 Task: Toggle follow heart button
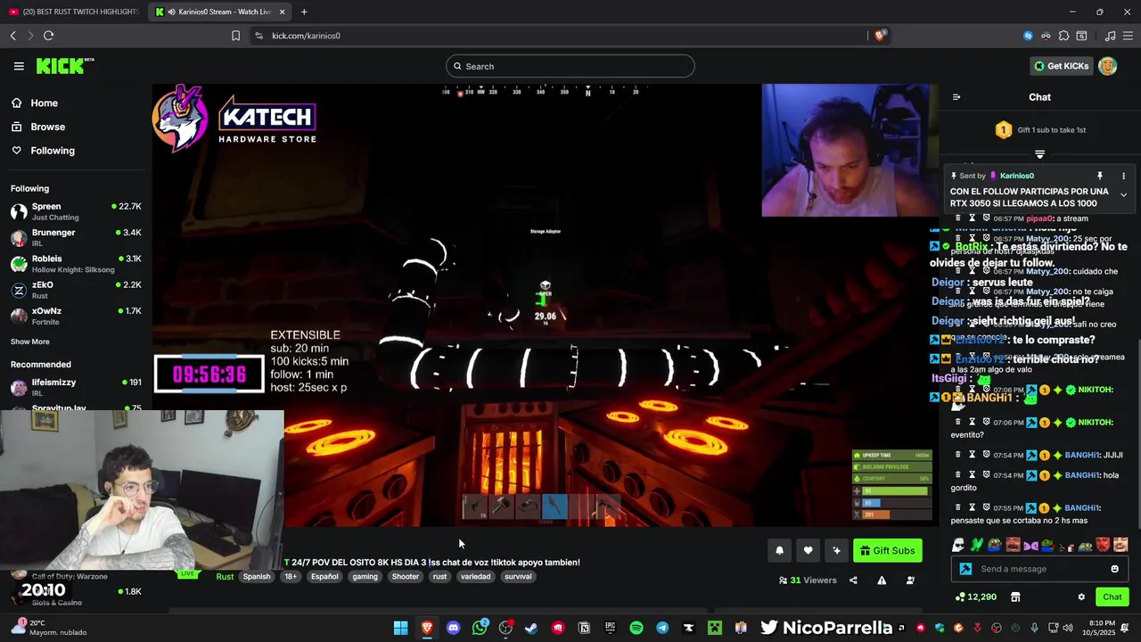tap(808, 550)
